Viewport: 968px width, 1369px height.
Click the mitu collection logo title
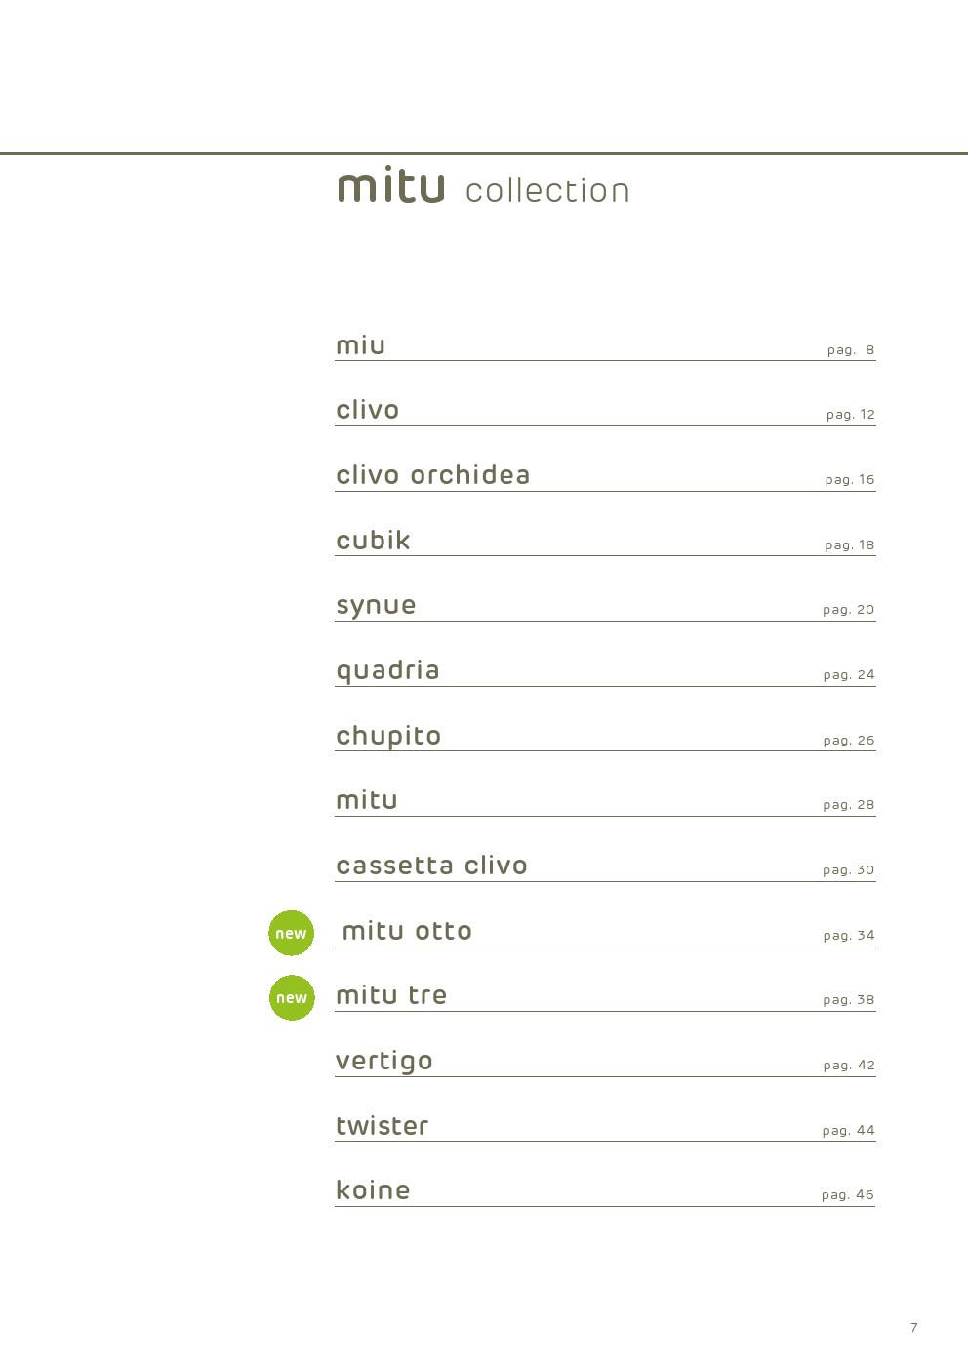click(484, 185)
